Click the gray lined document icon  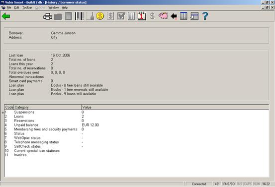coord(69,16)
